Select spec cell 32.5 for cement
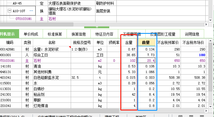This screenshot has height=117, width=214. pyautogui.click(x=82, y=78)
